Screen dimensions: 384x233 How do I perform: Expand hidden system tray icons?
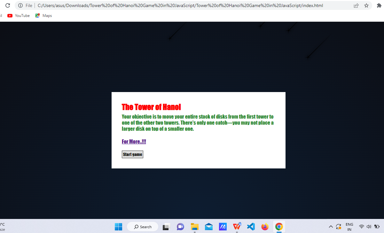331,227
